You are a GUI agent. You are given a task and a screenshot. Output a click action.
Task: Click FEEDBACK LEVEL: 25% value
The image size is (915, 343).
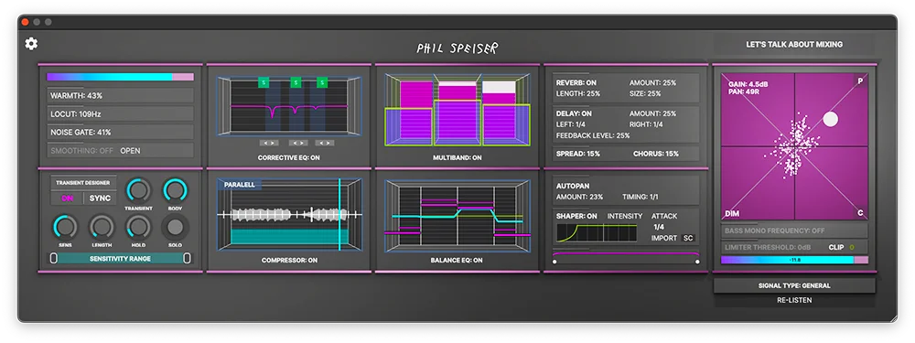[593, 135]
